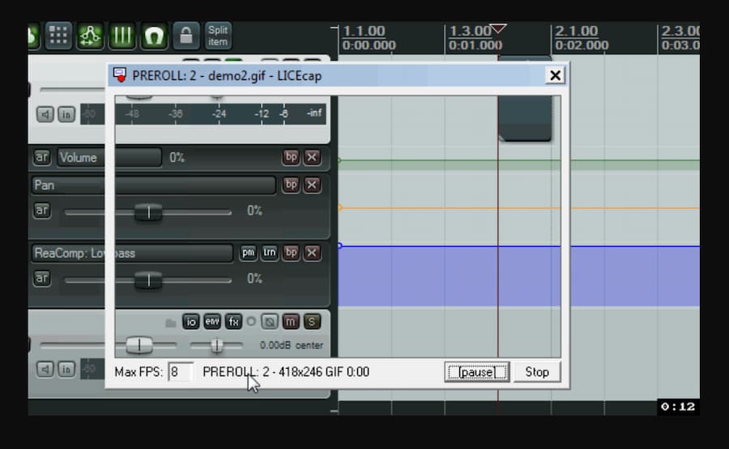Viewport: 729px width, 449px height.
Task: Mute the track with the m button
Action: pyautogui.click(x=290, y=322)
